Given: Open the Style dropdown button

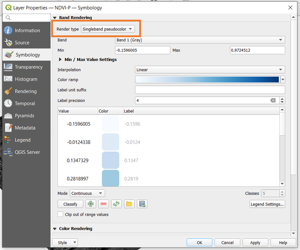Looking at the screenshot, I should pyautogui.click(x=65, y=243).
